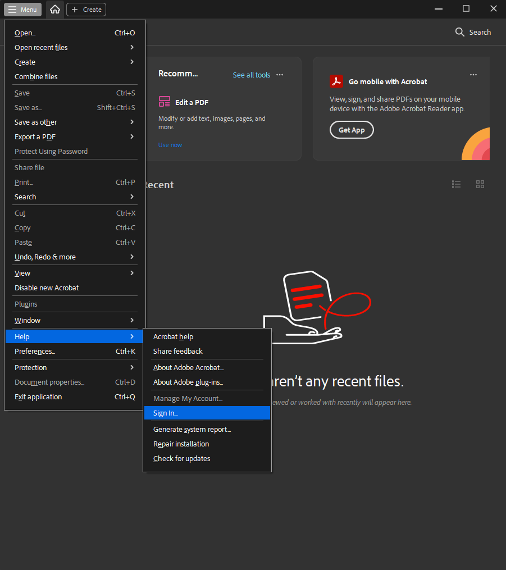Click the See all tools link
Image resolution: width=506 pixels, height=570 pixels.
[x=251, y=75]
